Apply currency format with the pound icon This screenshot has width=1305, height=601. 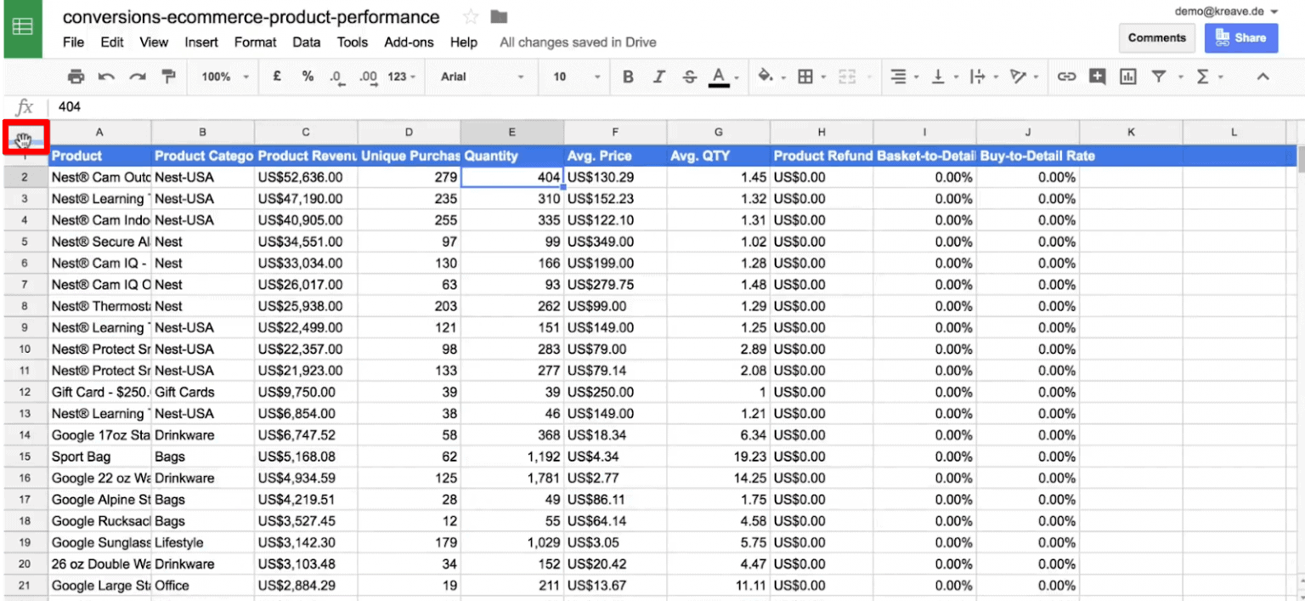point(276,77)
